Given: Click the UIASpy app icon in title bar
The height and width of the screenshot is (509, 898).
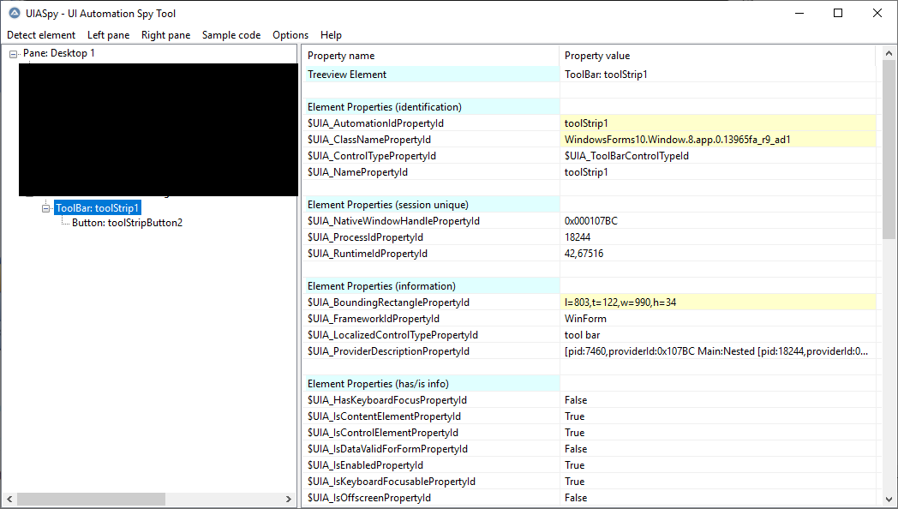Looking at the screenshot, I should coord(15,13).
